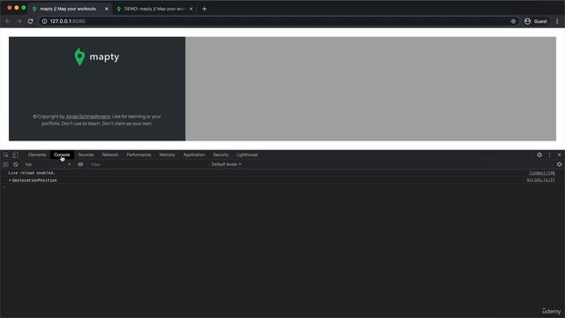Image resolution: width=565 pixels, height=318 pixels.
Task: Click the Jonas Schmedtmann copyright link
Action: tap(88, 117)
